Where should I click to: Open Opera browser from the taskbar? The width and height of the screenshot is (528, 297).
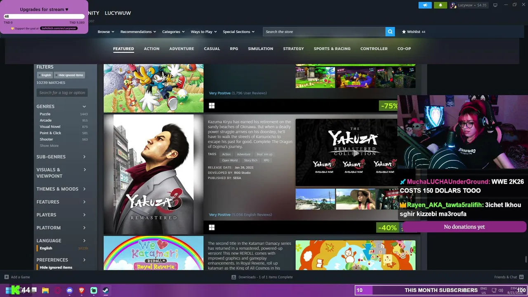pyautogui.click(x=57, y=290)
